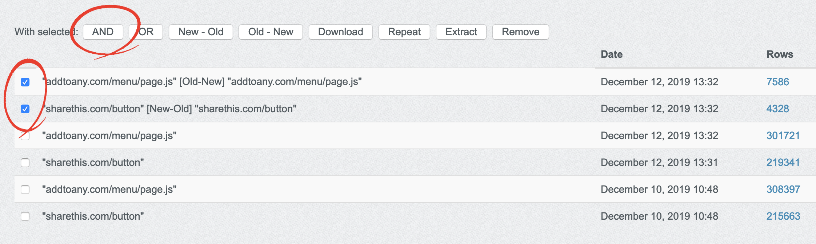Uncheck the sharethis [New-Old] row checkbox
Screen dimensions: 816x244
coord(25,109)
